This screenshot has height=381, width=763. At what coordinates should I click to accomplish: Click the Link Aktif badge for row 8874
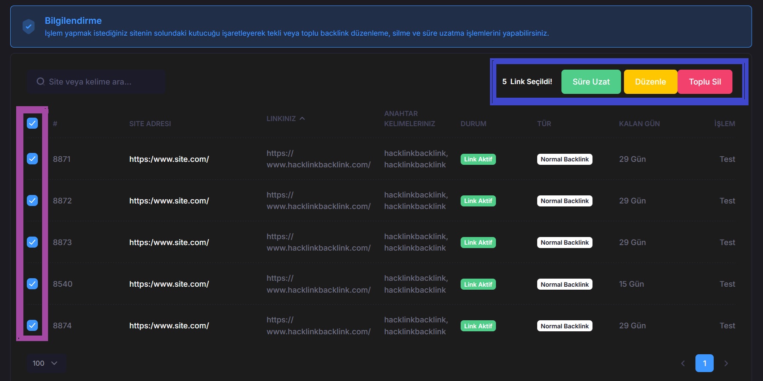[478, 326]
